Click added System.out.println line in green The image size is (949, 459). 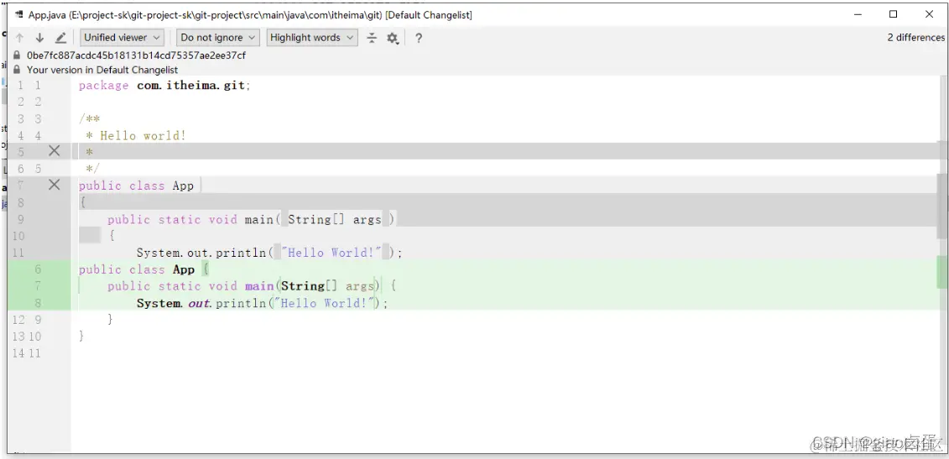[262, 303]
